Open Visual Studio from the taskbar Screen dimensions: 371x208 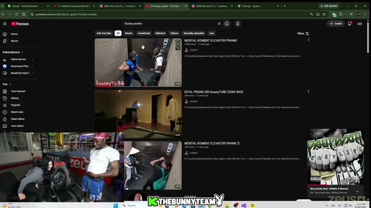pyautogui.click(x=244, y=205)
